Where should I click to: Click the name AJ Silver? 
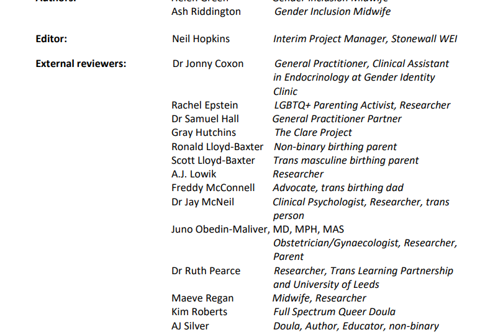190,326
